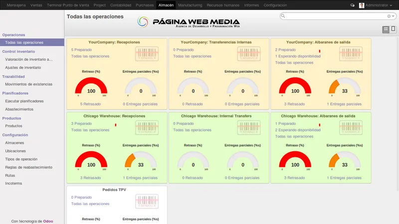Screen dimensions: 399x224
Task: Click barcode icon in Chicago Warehouse Albaranes de salida card
Action: pyautogui.click(x=351, y=127)
